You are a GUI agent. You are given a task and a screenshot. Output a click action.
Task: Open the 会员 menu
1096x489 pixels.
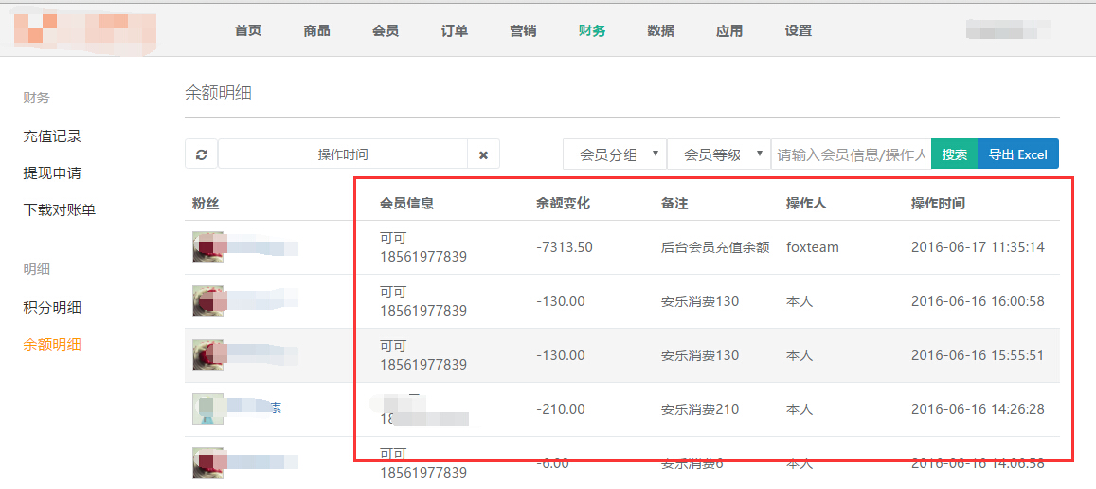386,30
